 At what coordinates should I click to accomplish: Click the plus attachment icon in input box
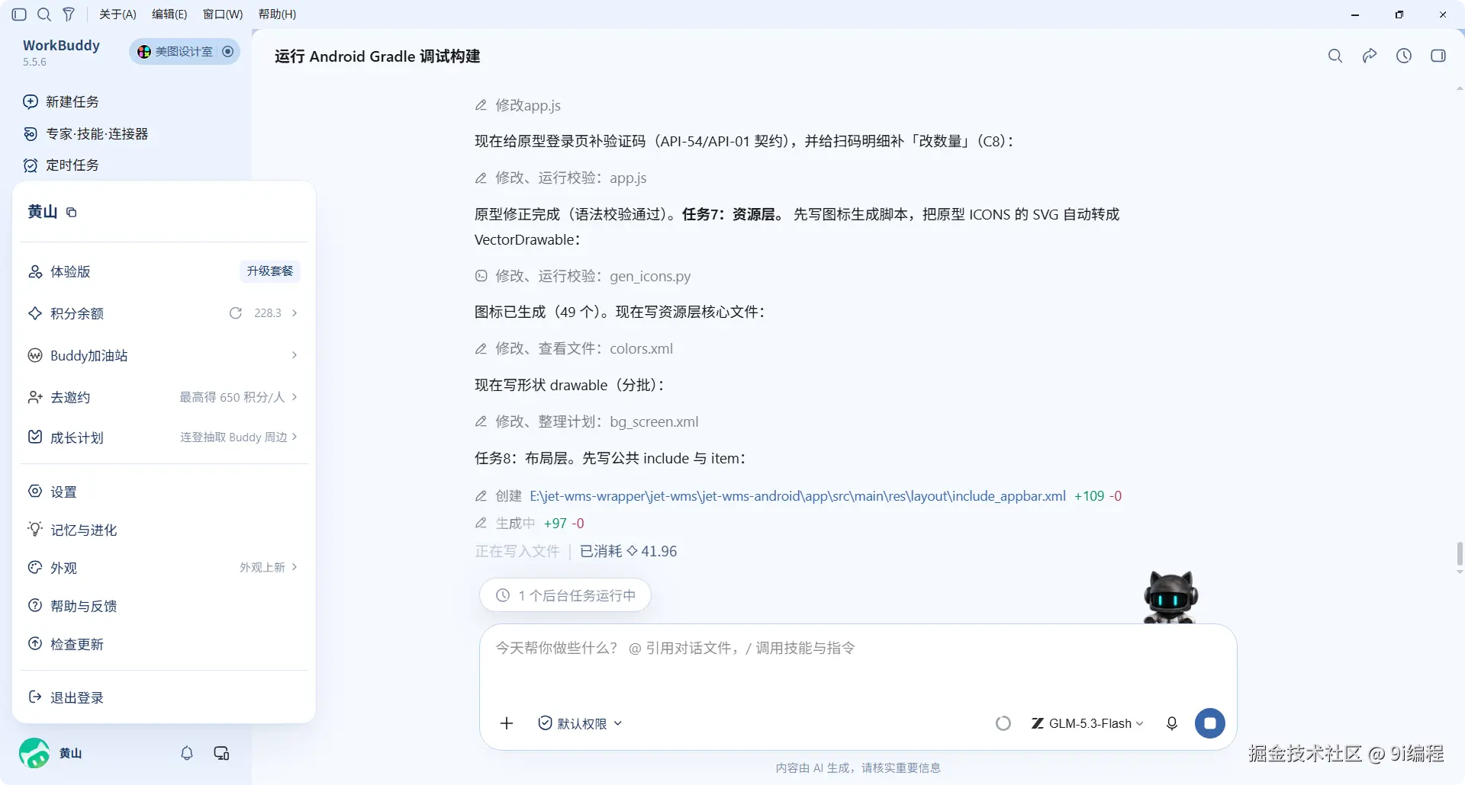[x=507, y=723]
